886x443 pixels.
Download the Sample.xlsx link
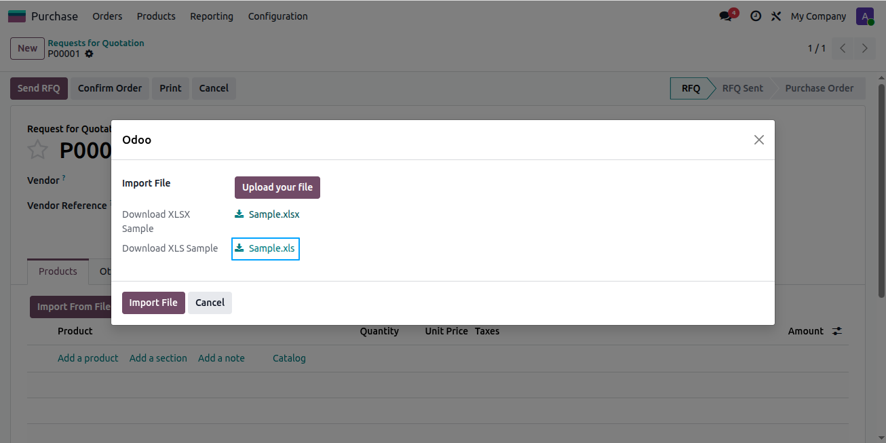pyautogui.click(x=274, y=214)
